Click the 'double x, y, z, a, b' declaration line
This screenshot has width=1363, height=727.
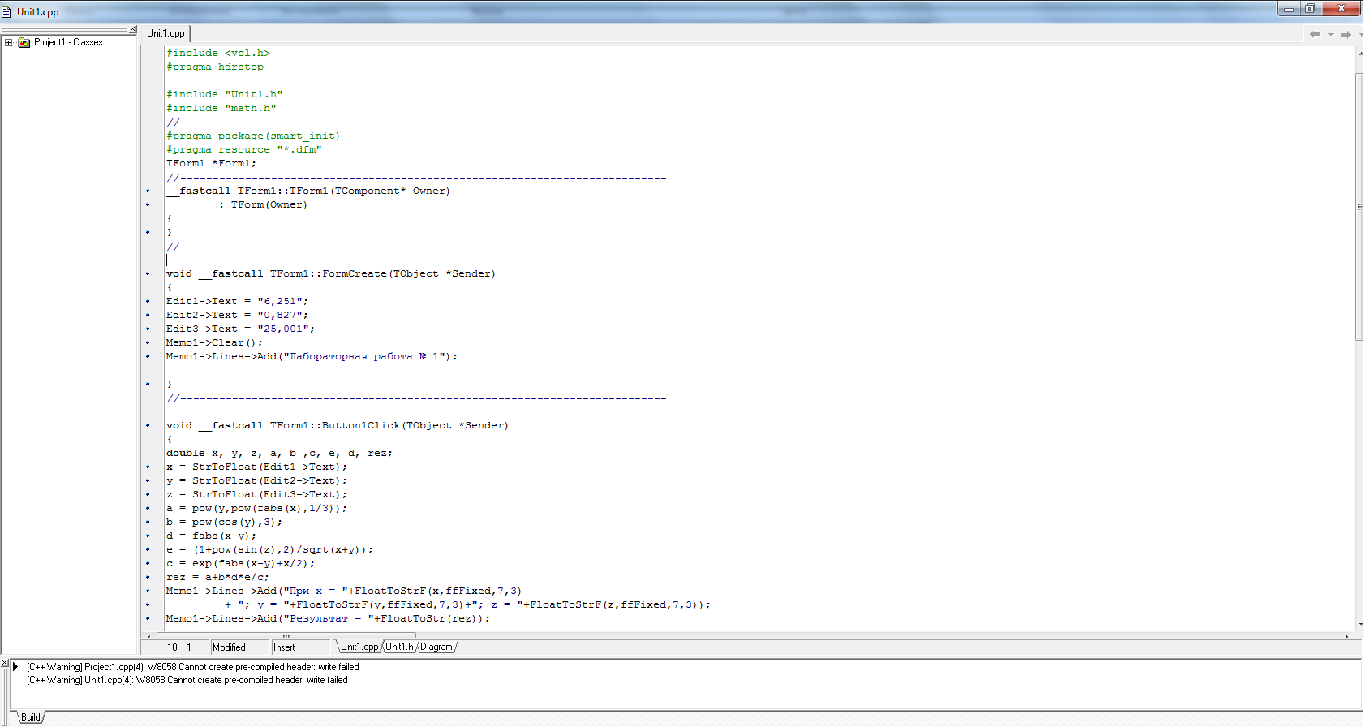[279, 453]
